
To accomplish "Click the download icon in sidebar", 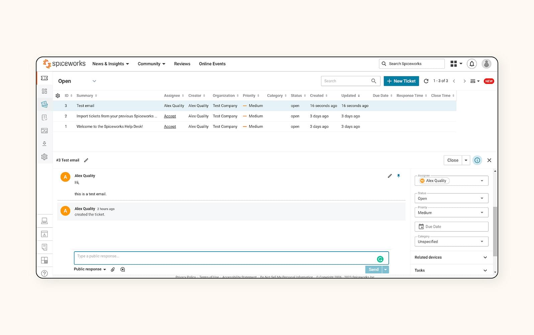I will [44, 144].
